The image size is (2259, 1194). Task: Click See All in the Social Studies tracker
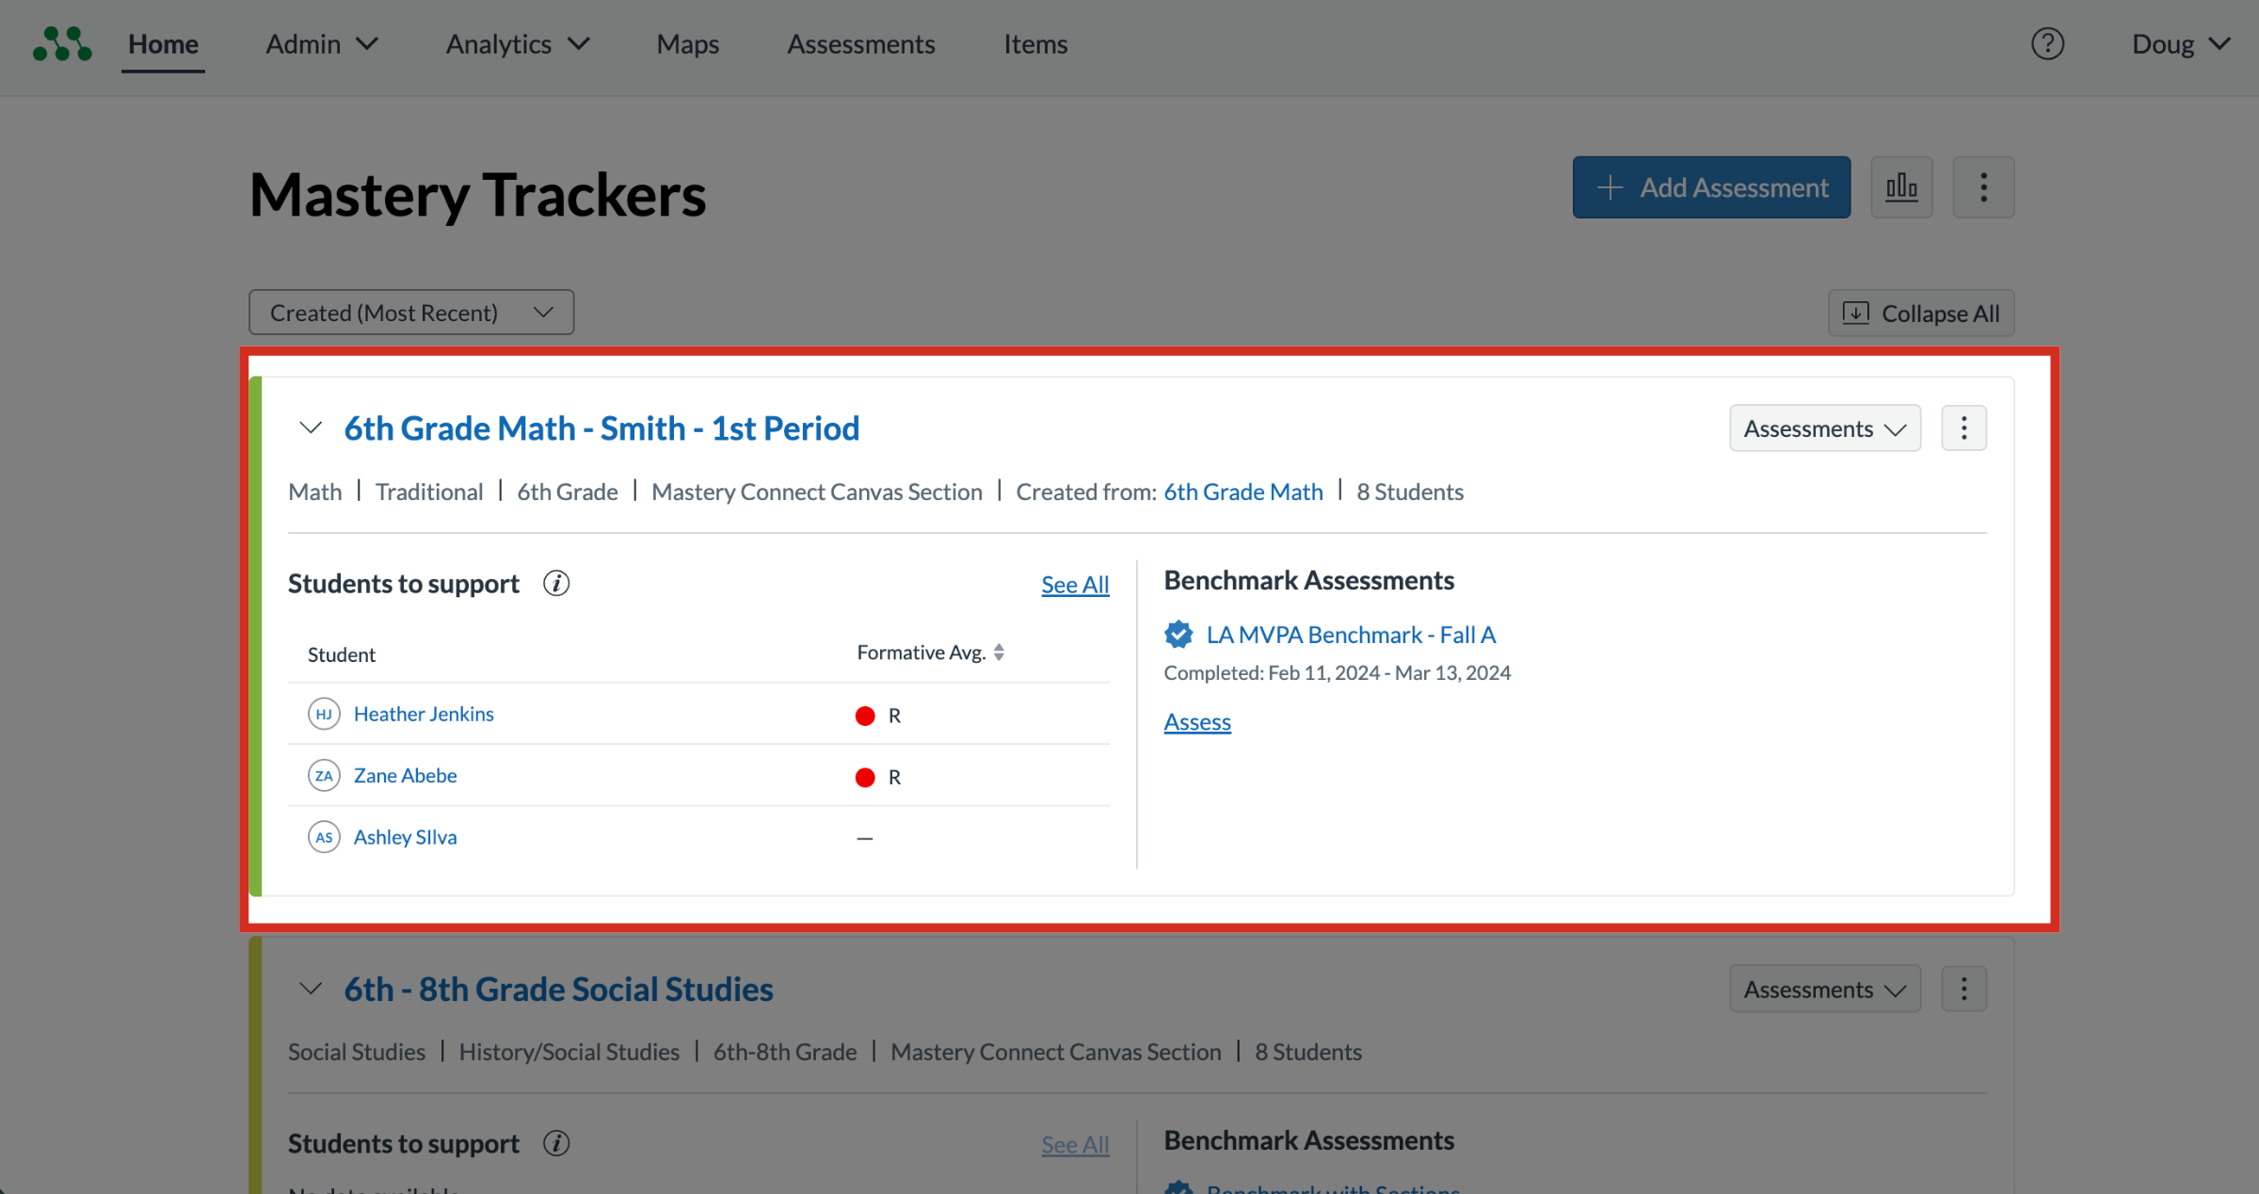pyautogui.click(x=1075, y=1144)
